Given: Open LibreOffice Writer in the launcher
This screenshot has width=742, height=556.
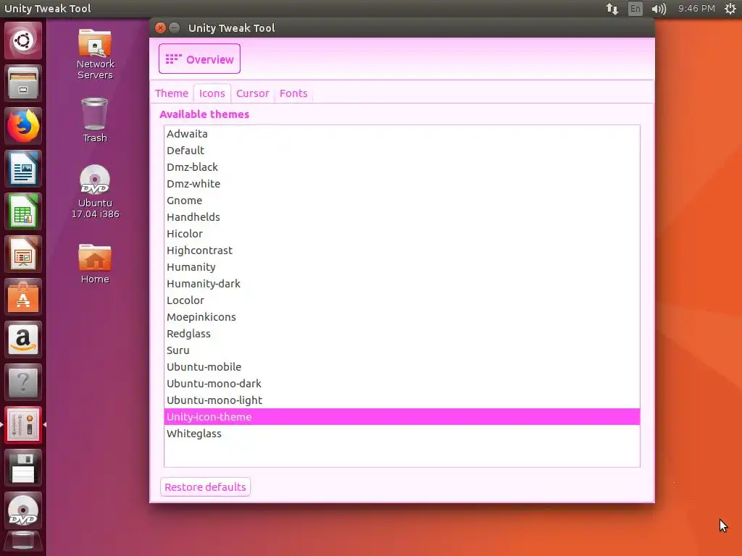Looking at the screenshot, I should (22, 169).
